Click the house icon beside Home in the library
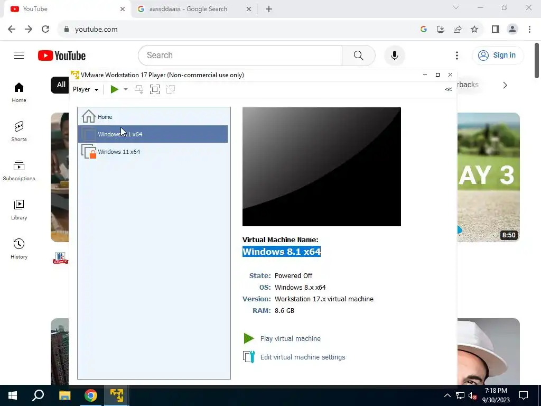The height and width of the screenshot is (406, 541). [89, 116]
